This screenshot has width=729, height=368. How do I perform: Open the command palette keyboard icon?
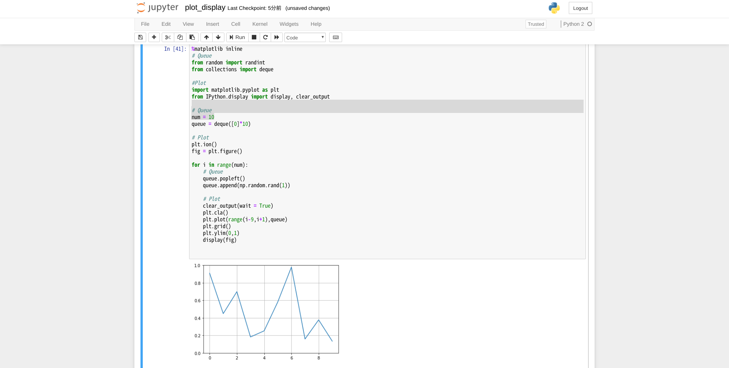(x=336, y=37)
